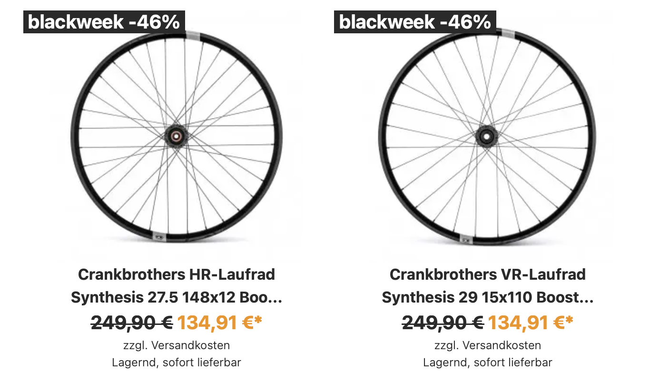Open zzgl. Versandkosten link under HR-Laufrad
Image resolution: width=650 pixels, height=392 pixels.
click(177, 345)
